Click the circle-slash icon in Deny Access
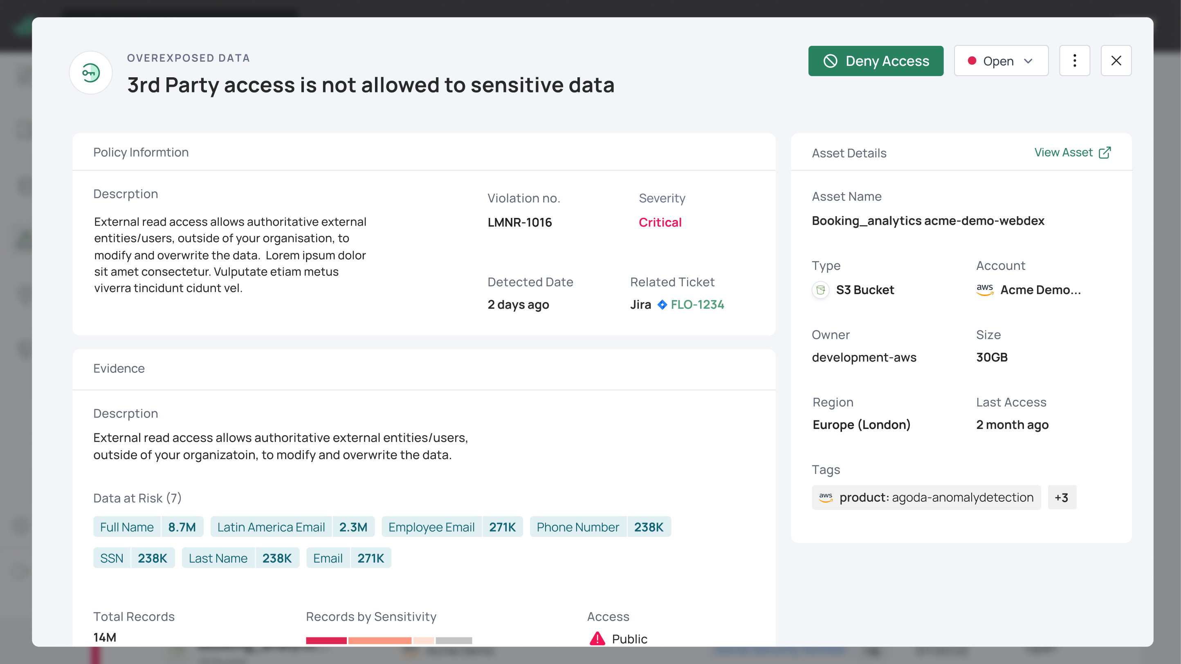The image size is (1181, 664). tap(830, 61)
